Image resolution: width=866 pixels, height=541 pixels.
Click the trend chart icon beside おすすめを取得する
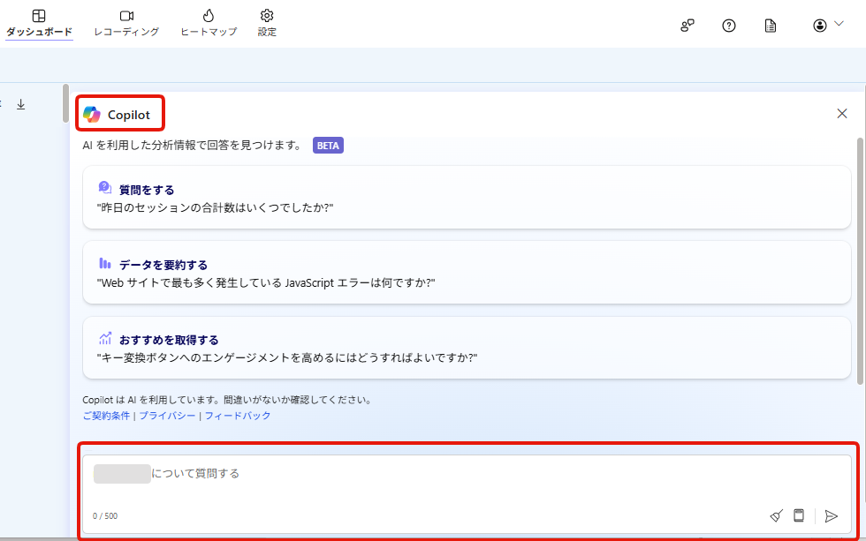click(x=105, y=338)
